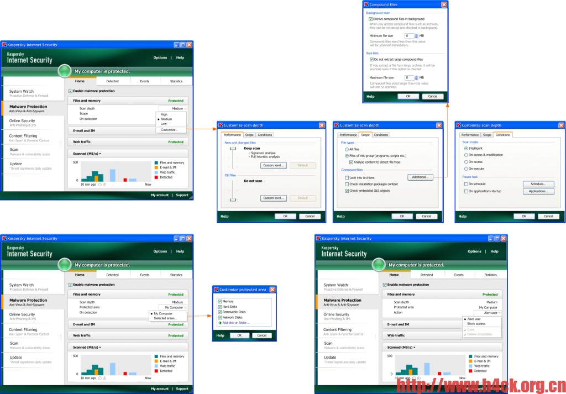
Task: Click the green arrow beside Add disk or folder
Action: (220, 323)
